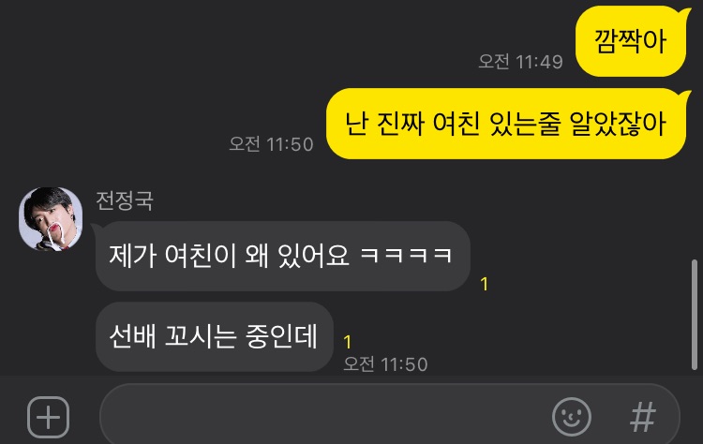Tap the hashtag search icon
This screenshot has width=703, height=444.
[x=643, y=417]
